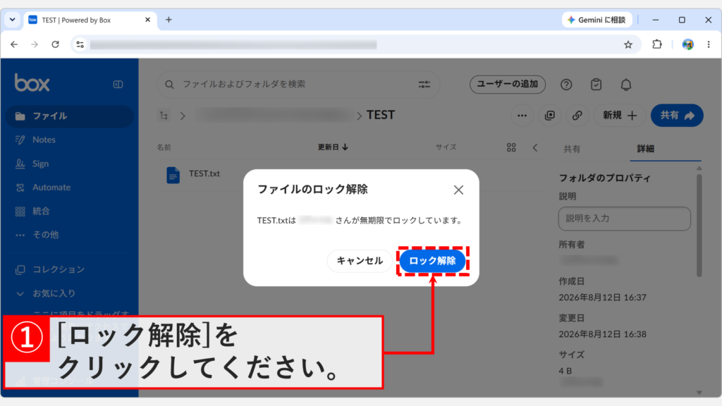Click the TEST folder title in breadcrumb
This screenshot has height=406, width=722.
pyautogui.click(x=380, y=115)
